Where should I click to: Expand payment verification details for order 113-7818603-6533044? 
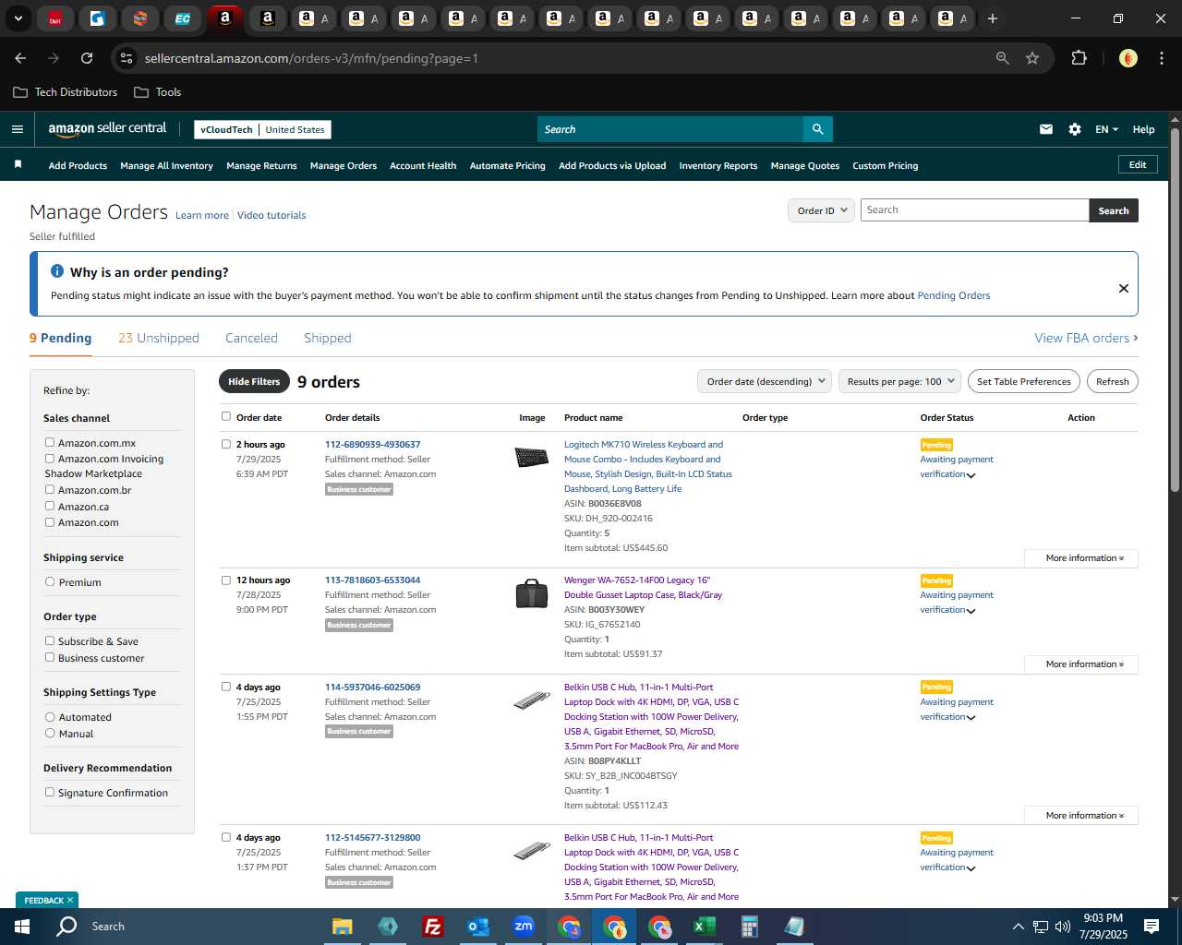(971, 611)
